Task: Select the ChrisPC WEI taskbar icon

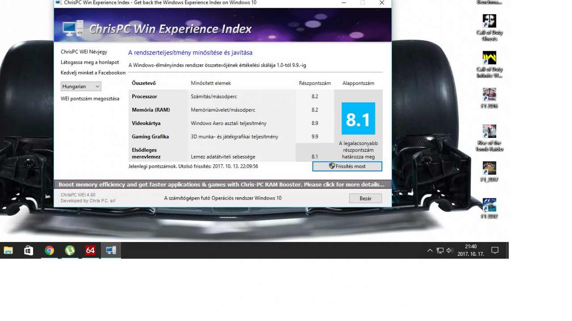Action: click(x=111, y=250)
